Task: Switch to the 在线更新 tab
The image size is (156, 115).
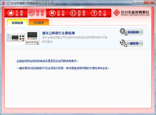Action: 39,22
